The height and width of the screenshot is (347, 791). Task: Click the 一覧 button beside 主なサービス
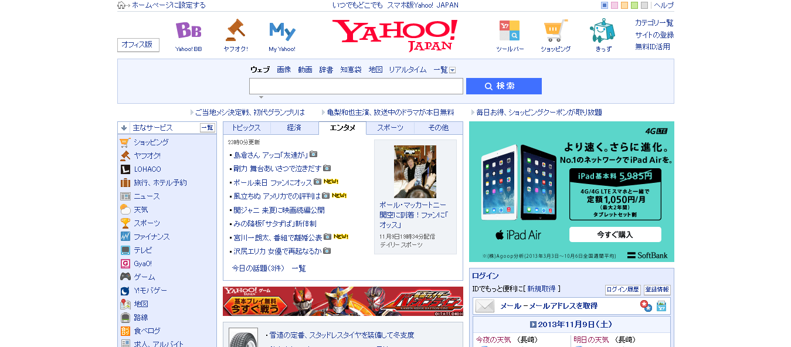pyautogui.click(x=207, y=128)
